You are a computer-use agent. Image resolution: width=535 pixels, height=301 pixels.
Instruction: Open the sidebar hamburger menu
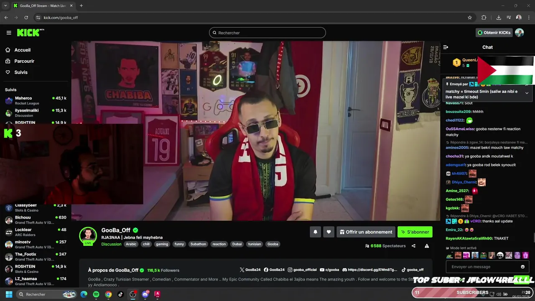click(x=9, y=33)
